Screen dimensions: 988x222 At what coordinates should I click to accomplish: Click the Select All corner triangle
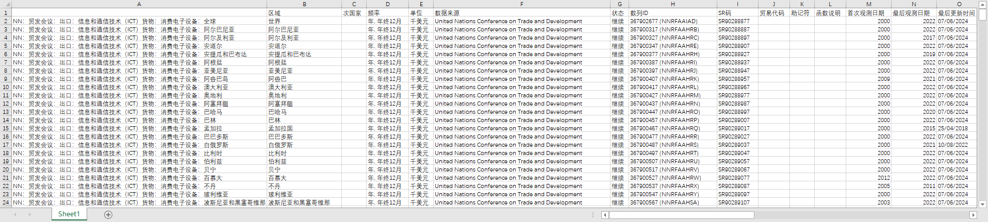[x=6, y=4]
